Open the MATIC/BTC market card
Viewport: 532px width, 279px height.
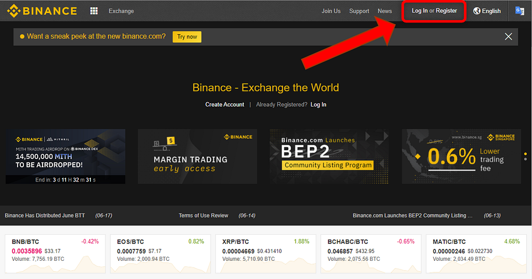click(x=476, y=254)
